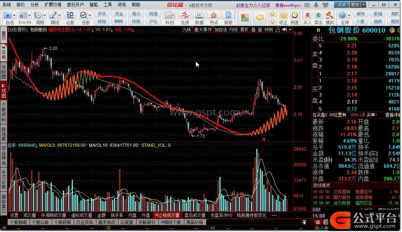Toggle the 复权 adjusted price option

coord(244,30)
